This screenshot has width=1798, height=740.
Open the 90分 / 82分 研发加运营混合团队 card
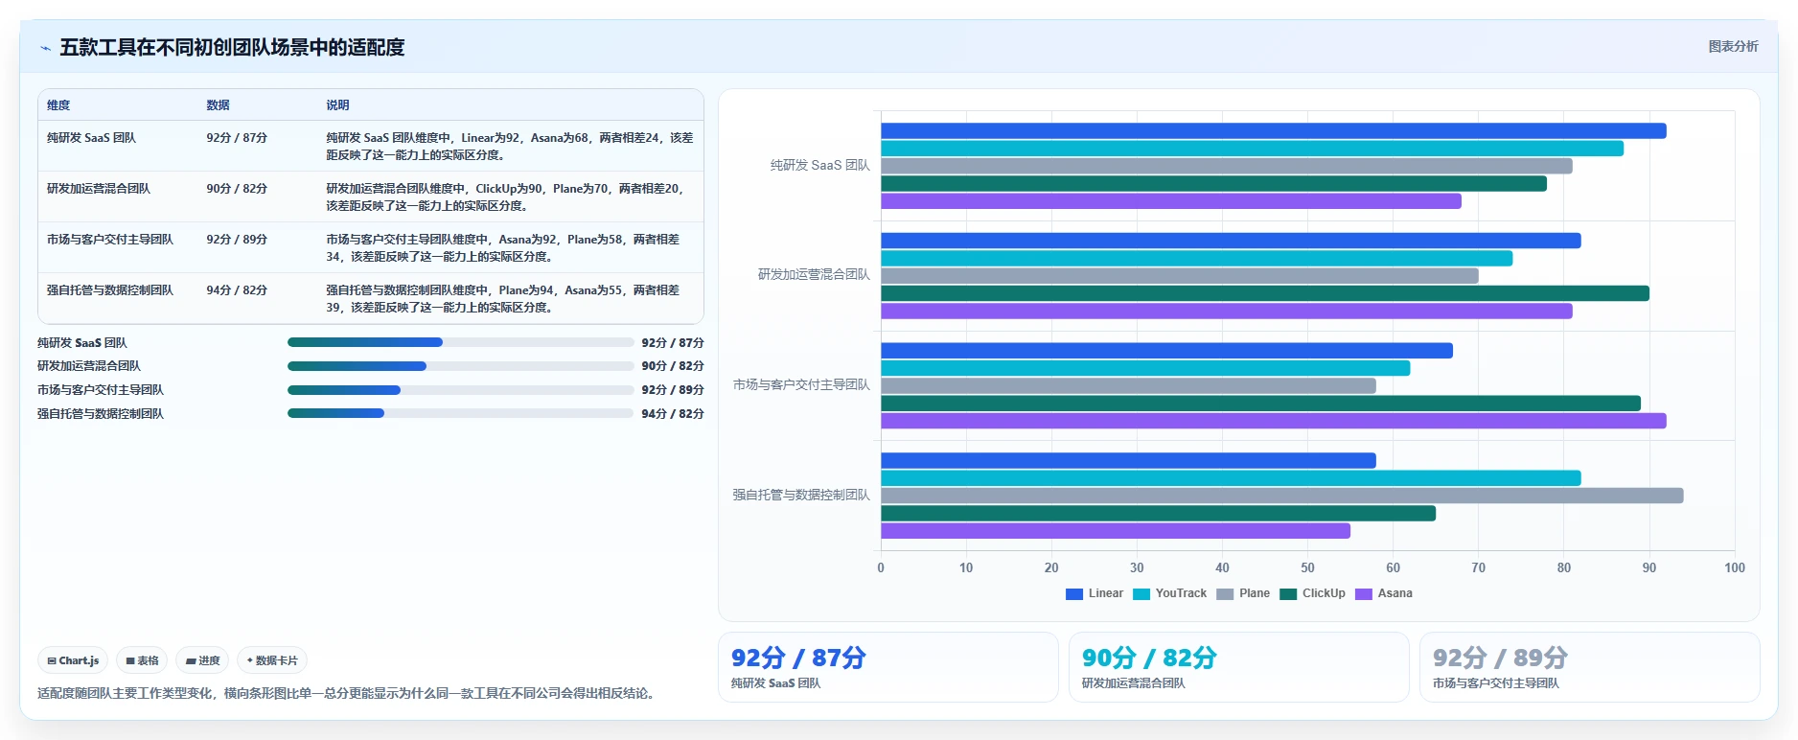pos(1238,667)
